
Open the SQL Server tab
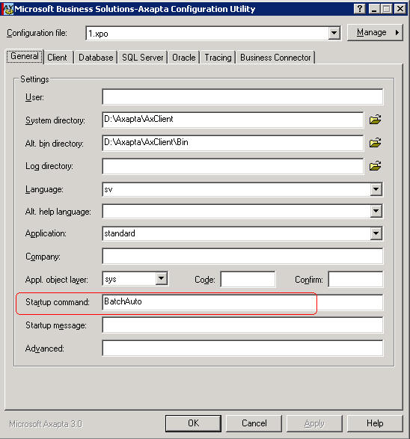point(143,58)
